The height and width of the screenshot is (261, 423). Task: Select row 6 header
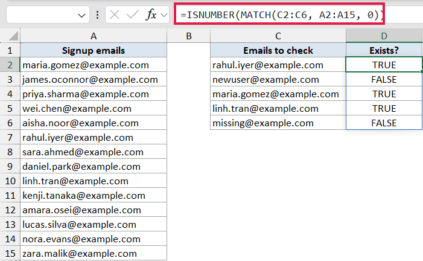[x=10, y=123]
